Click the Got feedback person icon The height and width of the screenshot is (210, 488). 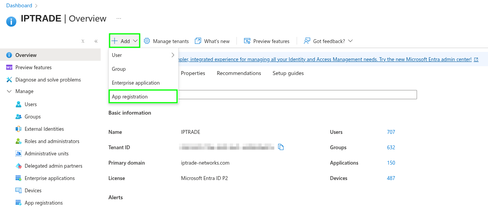click(x=307, y=41)
